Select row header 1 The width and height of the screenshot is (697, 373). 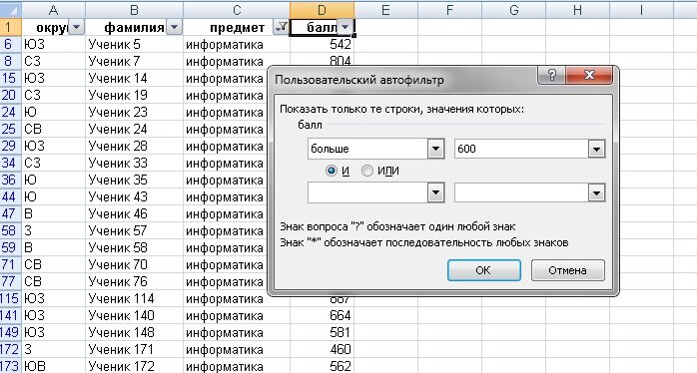click(11, 27)
